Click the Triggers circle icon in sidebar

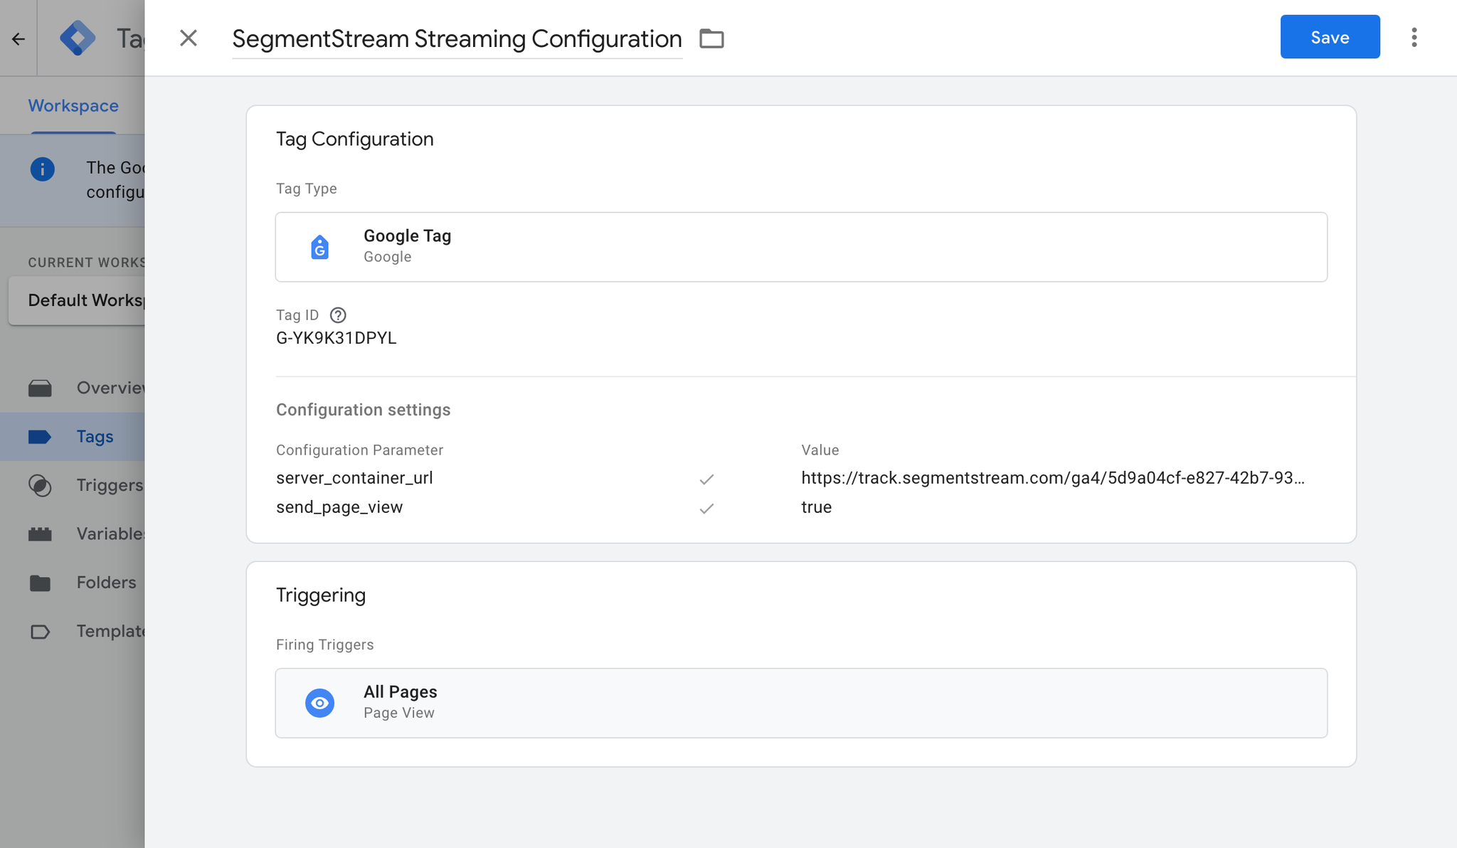[x=40, y=485]
